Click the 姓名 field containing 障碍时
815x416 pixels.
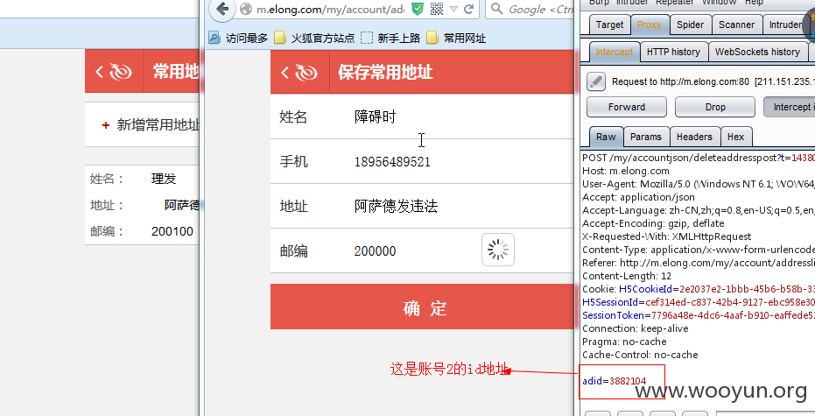coord(422,117)
